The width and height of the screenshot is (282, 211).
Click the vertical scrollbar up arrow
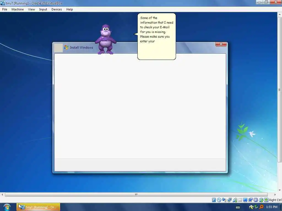pos(280,14)
